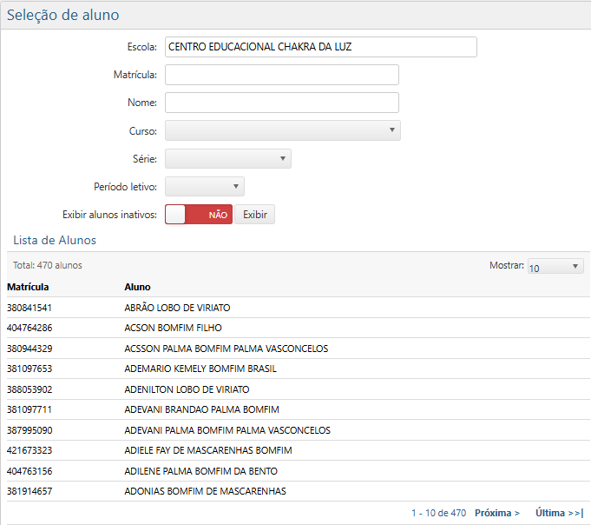The image size is (591, 525).
Task: Click matrícula number 404763156
Action: coord(30,471)
